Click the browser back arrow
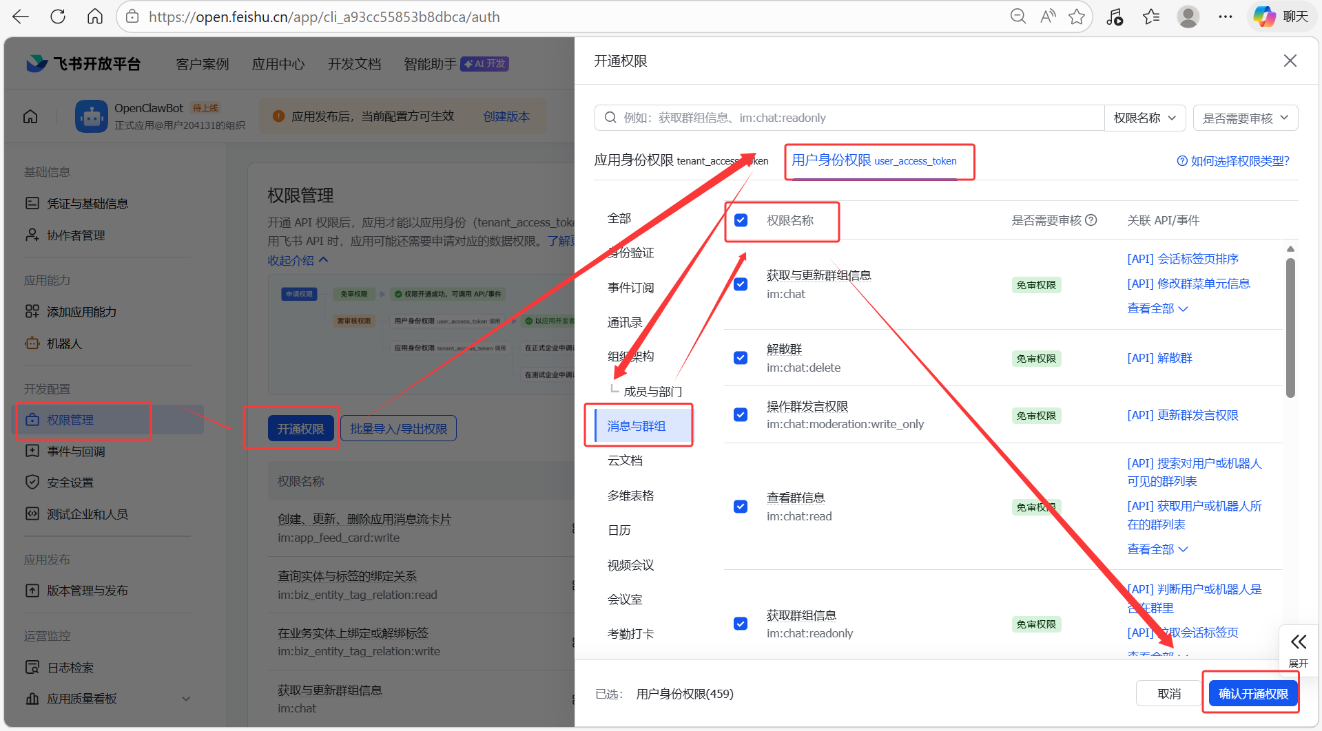 (21, 17)
